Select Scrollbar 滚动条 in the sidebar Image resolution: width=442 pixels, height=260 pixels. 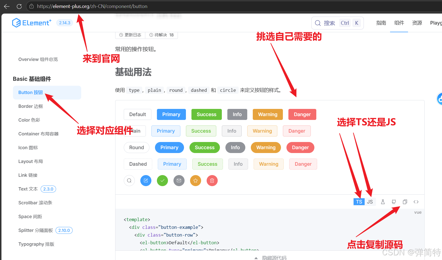coord(35,203)
